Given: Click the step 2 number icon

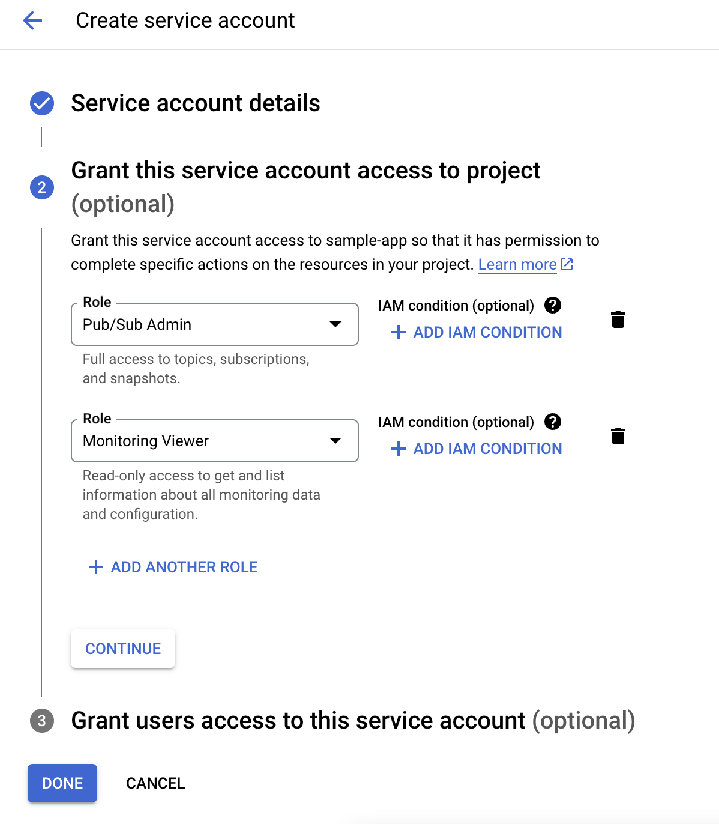Looking at the screenshot, I should (42, 187).
